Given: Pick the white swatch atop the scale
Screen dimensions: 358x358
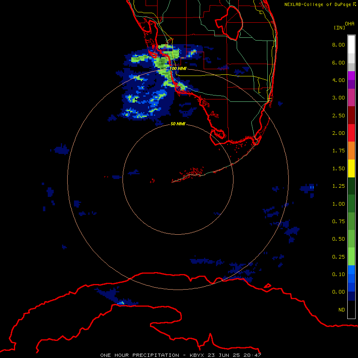Looking at the screenshot, I should point(351,45).
